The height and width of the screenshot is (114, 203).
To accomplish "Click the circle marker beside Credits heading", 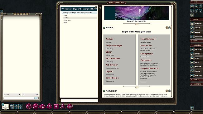I will pyautogui.click(x=104, y=28).
